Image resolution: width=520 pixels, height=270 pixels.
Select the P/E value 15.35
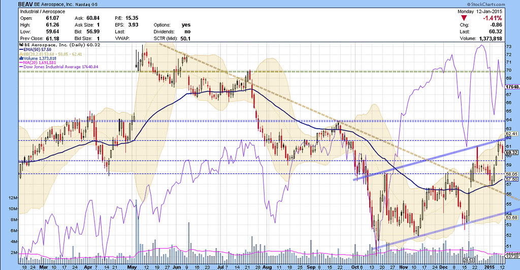[x=132, y=18]
